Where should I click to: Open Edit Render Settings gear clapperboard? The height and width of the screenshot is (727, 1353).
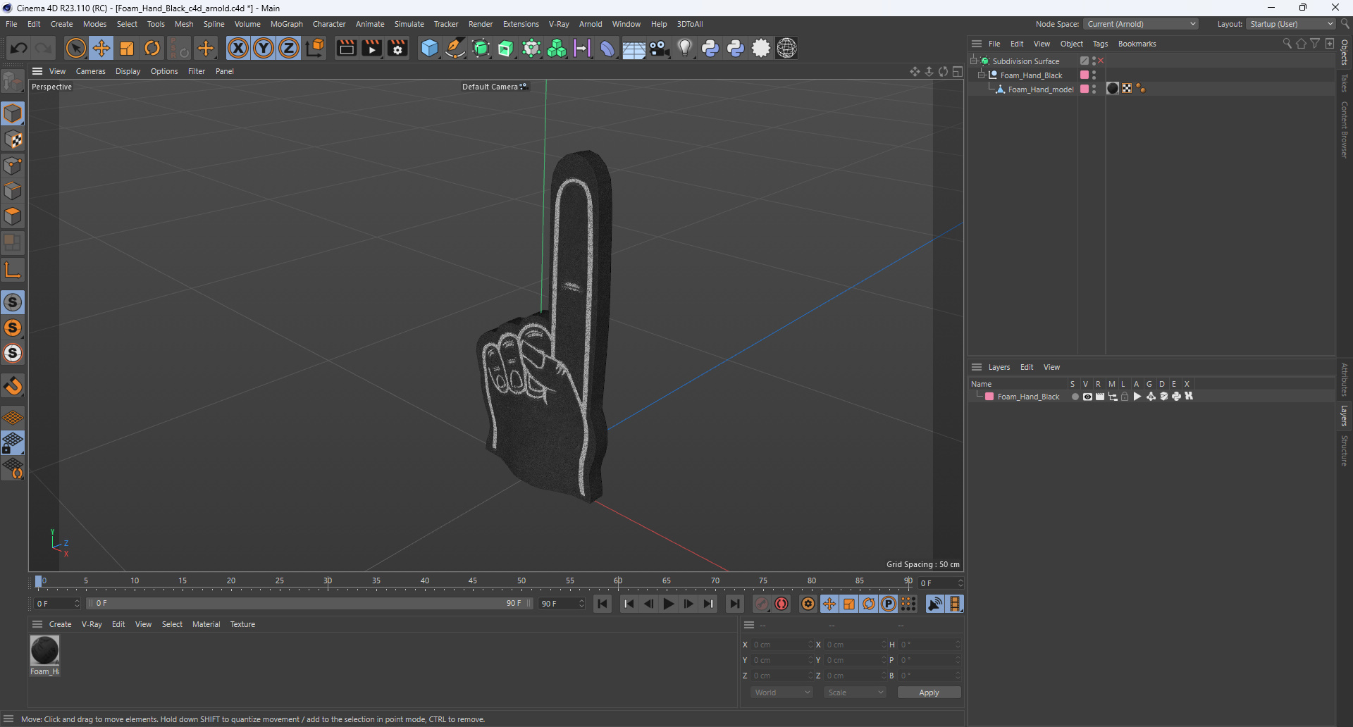pos(397,48)
